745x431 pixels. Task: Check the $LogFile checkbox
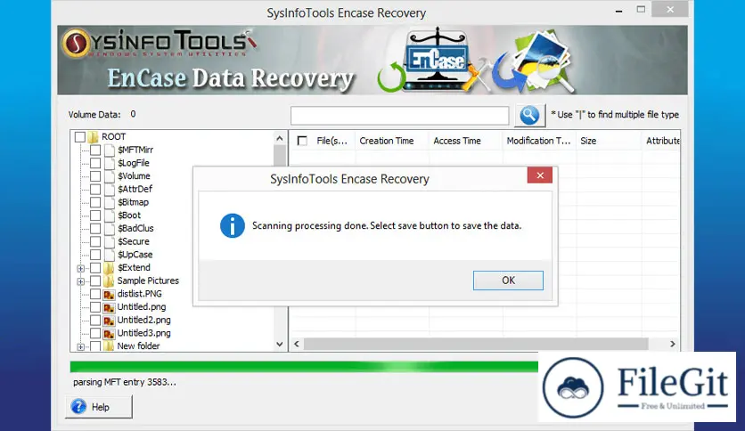point(95,163)
